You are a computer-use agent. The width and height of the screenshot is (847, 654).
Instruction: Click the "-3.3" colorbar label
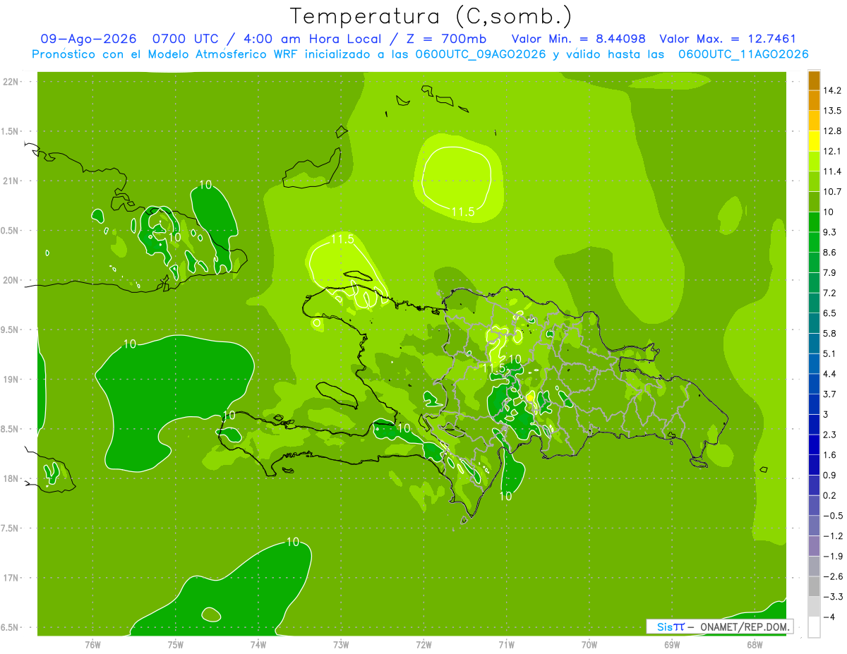tap(833, 597)
